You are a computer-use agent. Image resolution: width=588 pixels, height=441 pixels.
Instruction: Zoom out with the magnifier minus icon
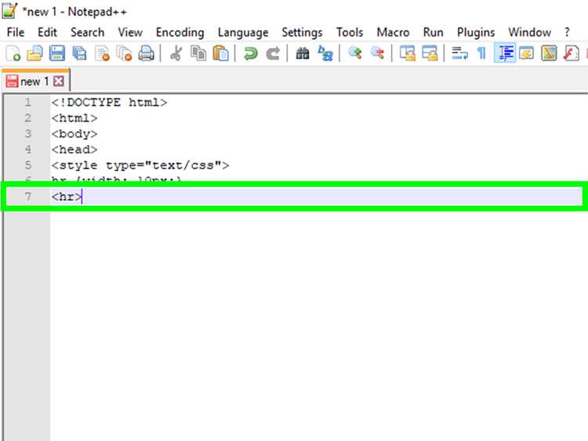(377, 53)
